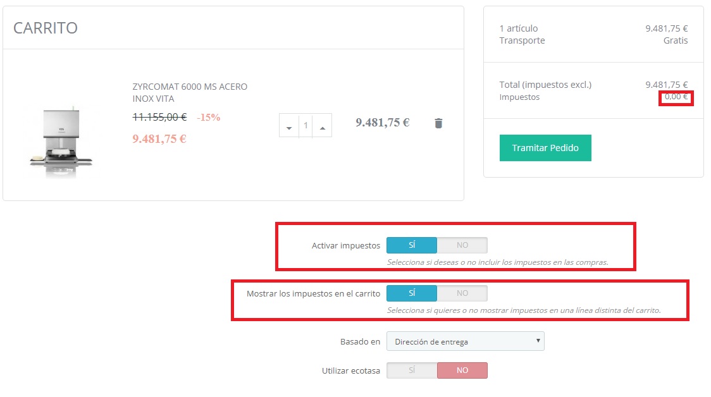Click the Tramitar Pedido button

545,148
